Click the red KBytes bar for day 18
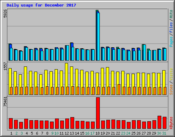Image resolution: width=175 pixels, height=137 pixels. [x=98, y=113]
